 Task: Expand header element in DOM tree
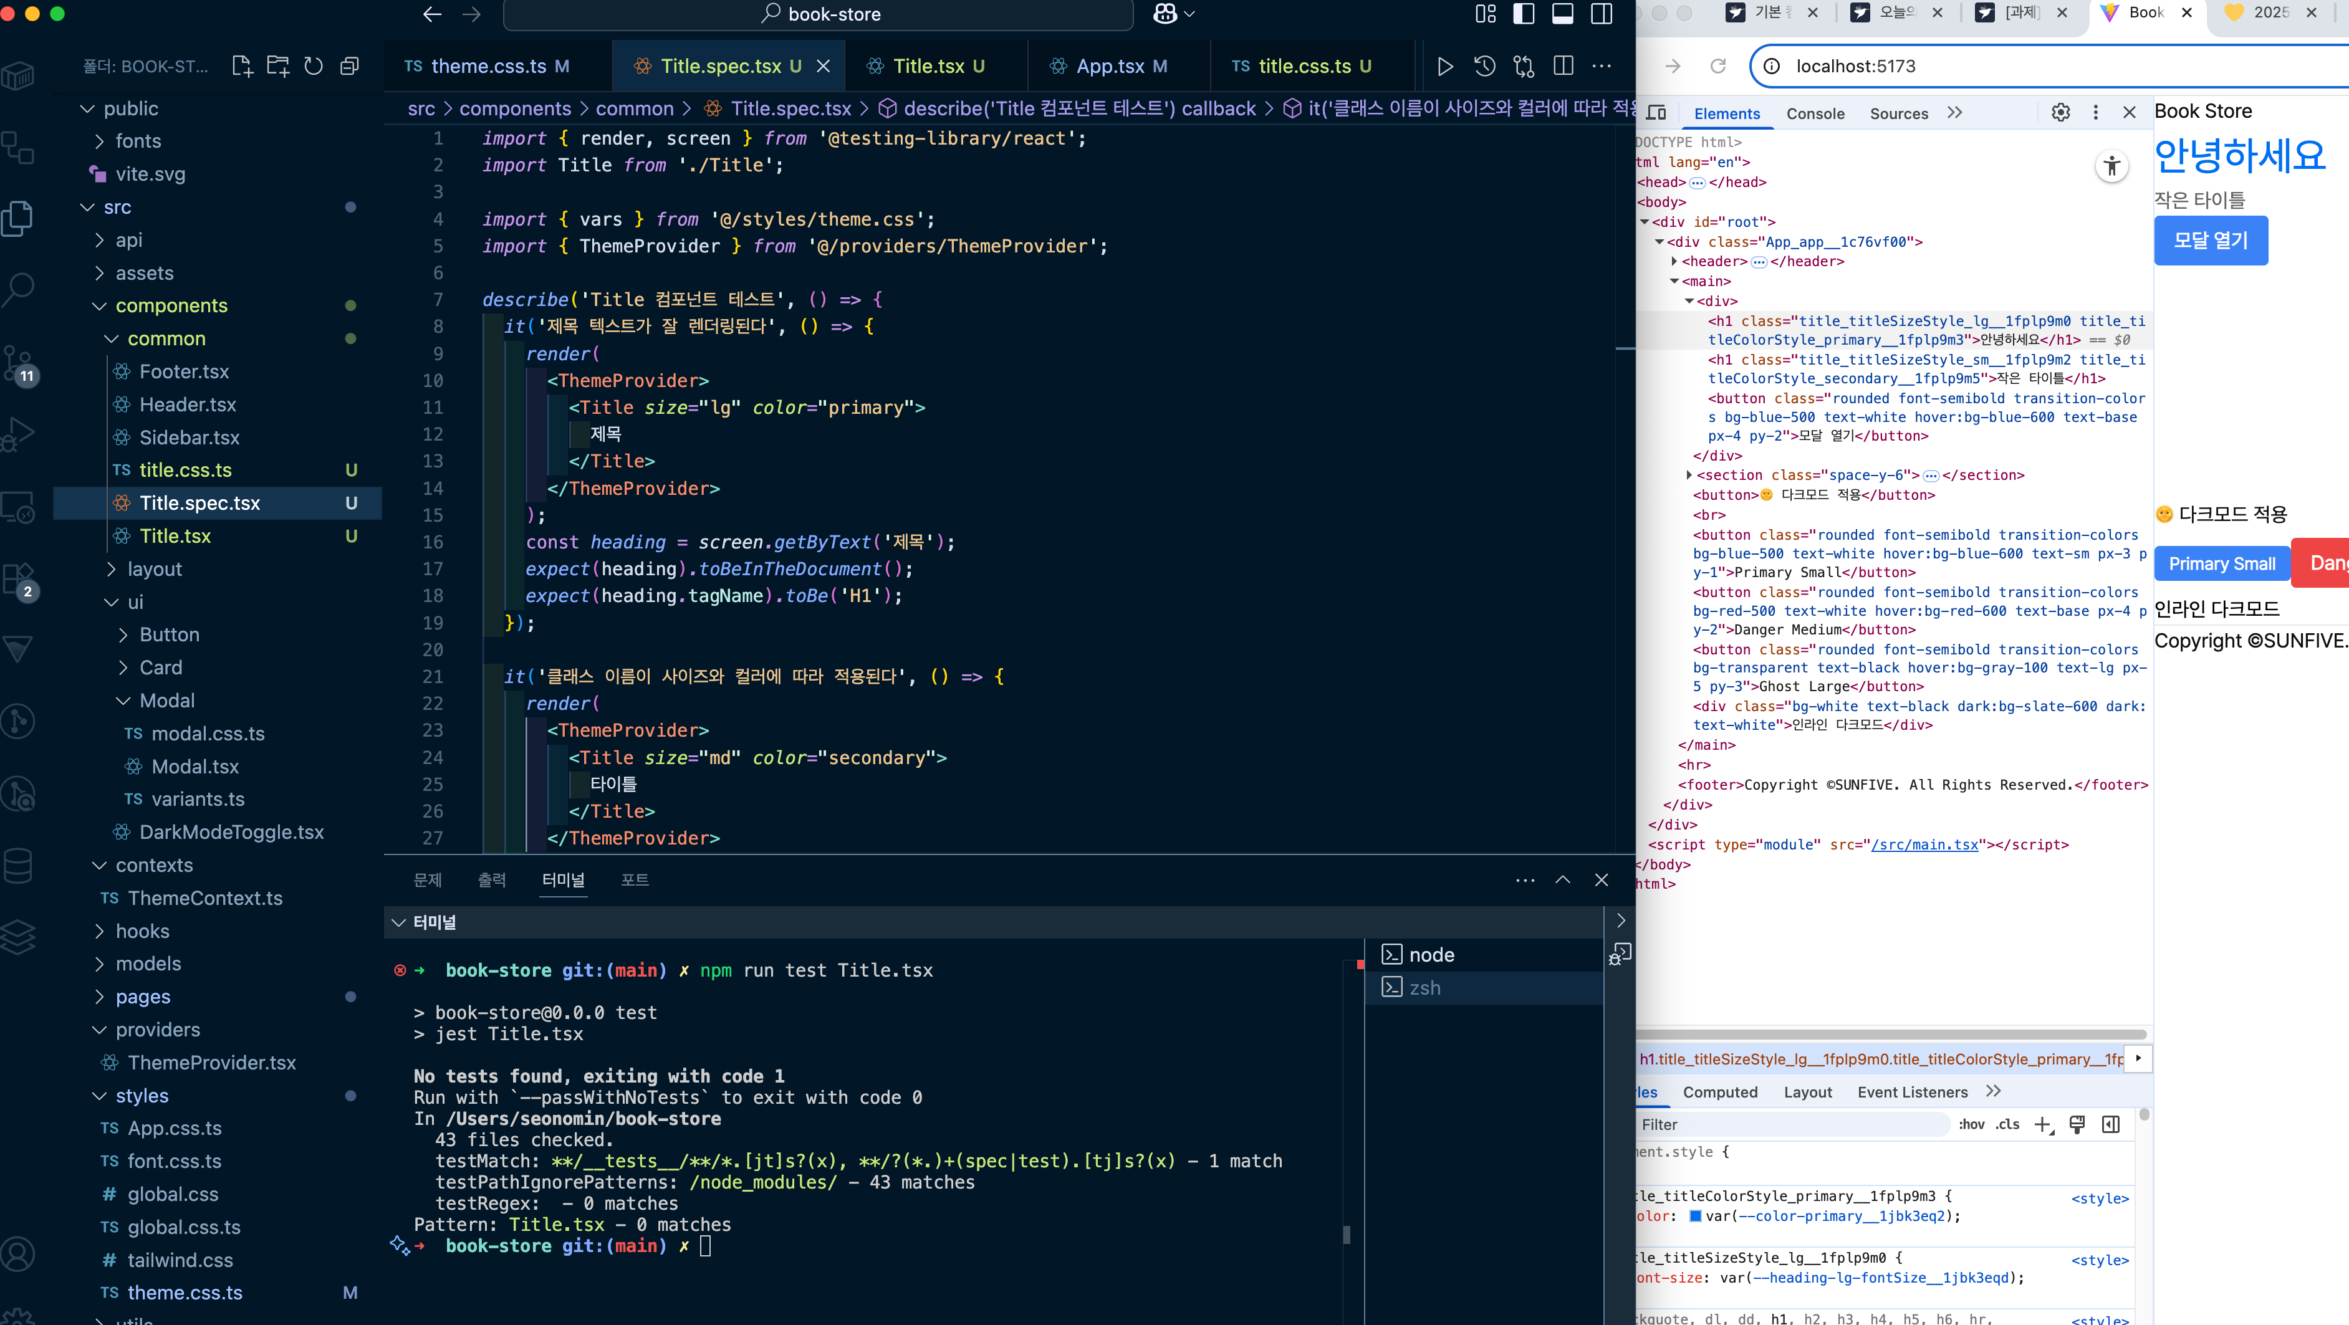1674,262
